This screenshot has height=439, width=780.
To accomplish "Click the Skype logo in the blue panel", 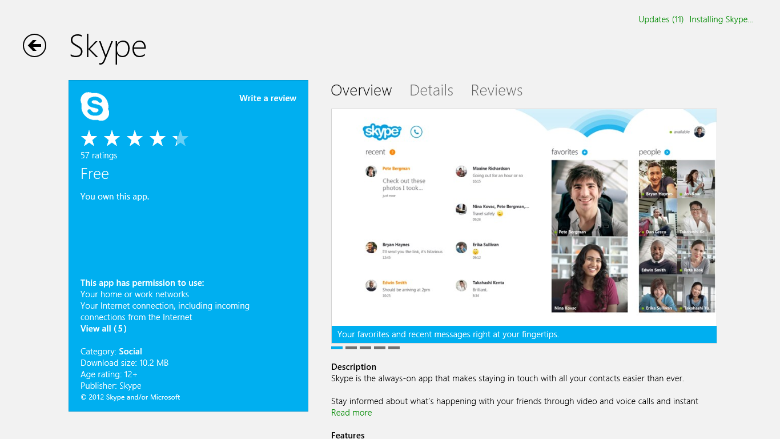I will point(95,106).
